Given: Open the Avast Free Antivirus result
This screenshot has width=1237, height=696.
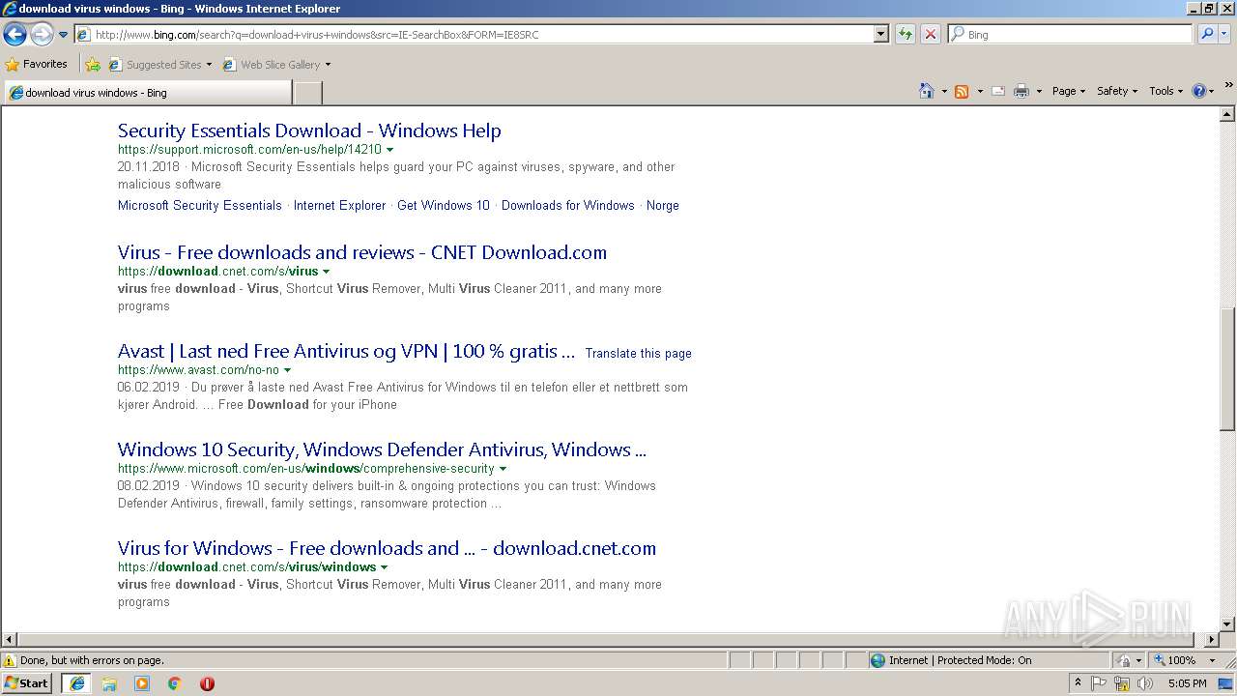Looking at the screenshot, I should coord(346,351).
